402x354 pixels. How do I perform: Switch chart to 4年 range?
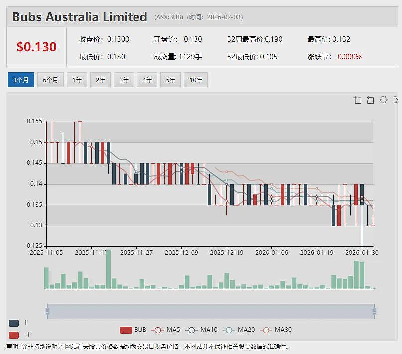point(147,80)
